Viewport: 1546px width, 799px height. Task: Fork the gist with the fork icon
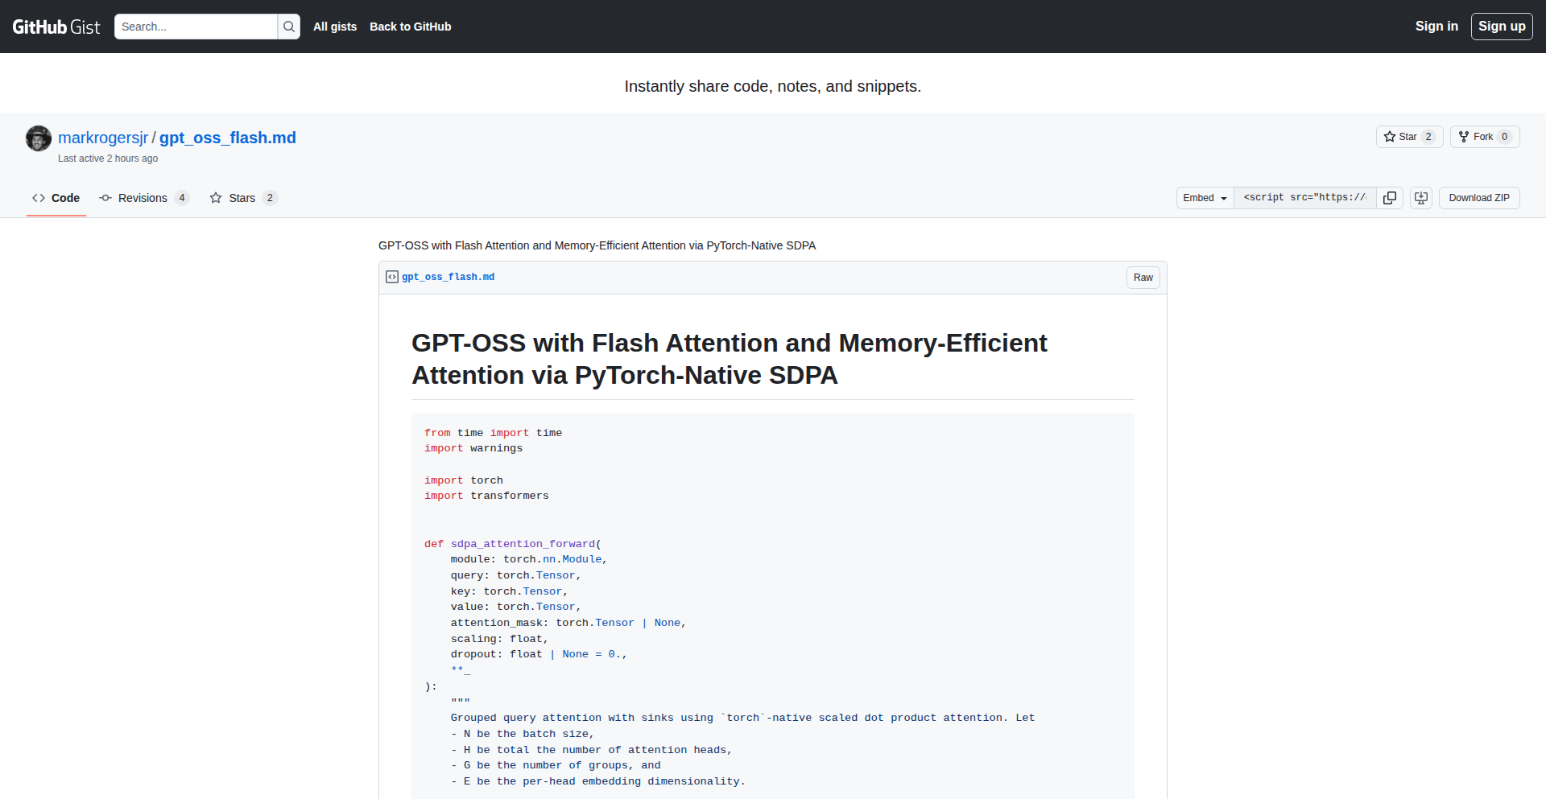1463,137
